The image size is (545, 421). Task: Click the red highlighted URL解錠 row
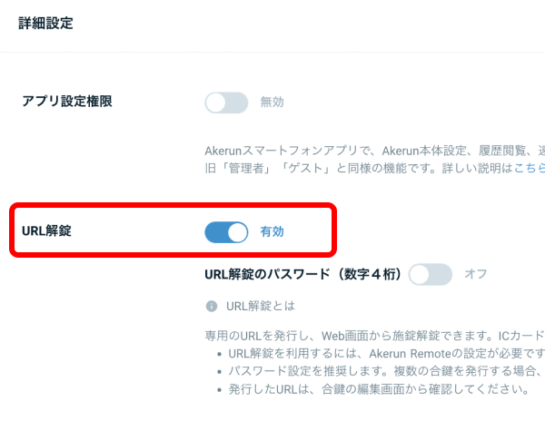pos(173,230)
